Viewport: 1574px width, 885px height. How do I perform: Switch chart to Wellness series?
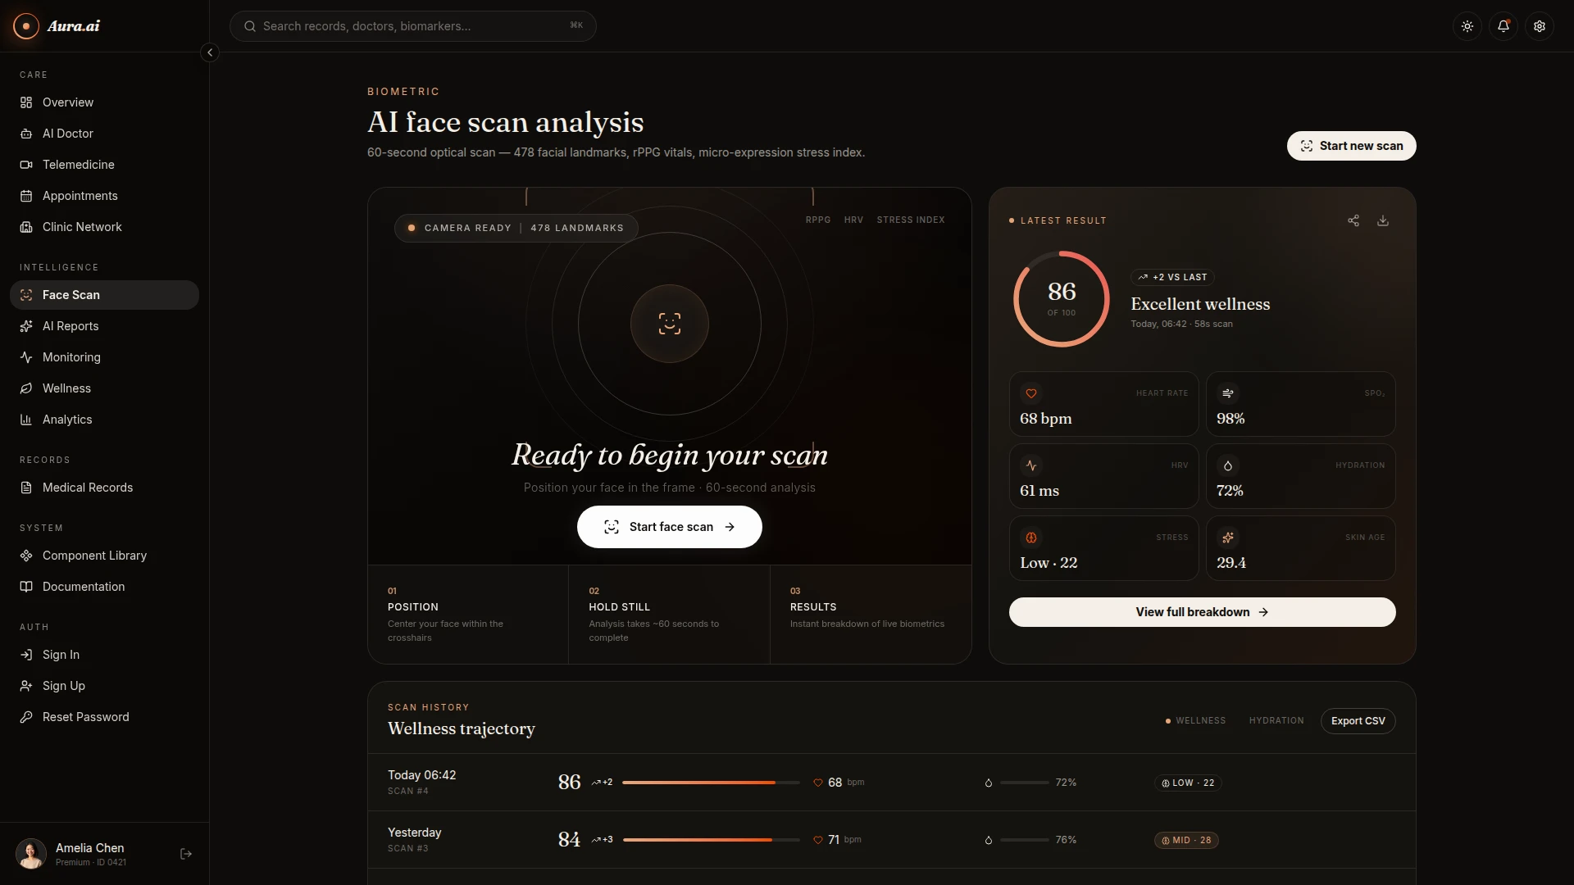pos(1195,721)
